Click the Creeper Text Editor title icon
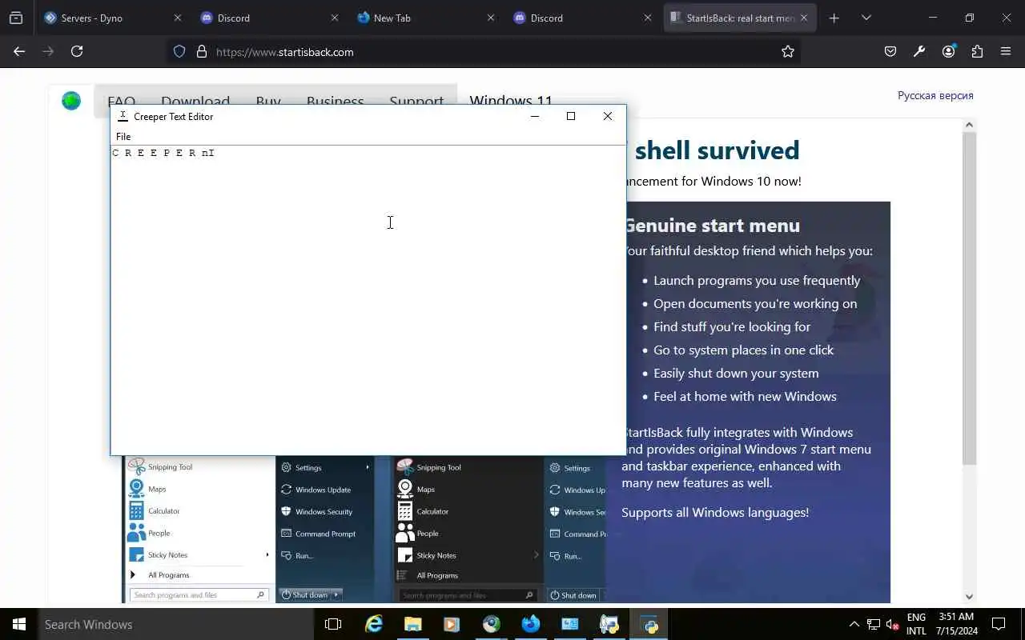 point(123,116)
